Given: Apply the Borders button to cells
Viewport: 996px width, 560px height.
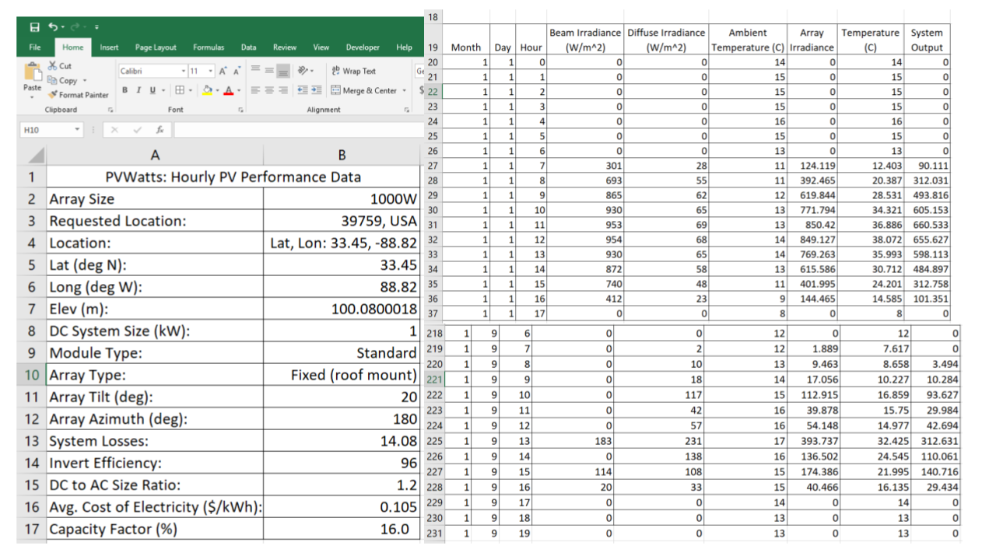Looking at the screenshot, I should pos(178,90).
